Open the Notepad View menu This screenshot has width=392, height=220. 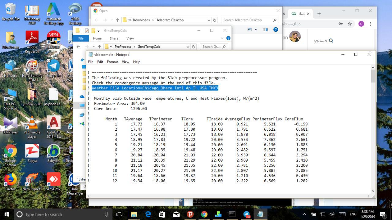[126, 62]
